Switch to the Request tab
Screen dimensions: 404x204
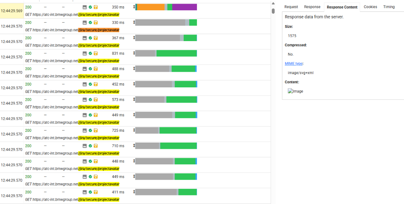[291, 7]
